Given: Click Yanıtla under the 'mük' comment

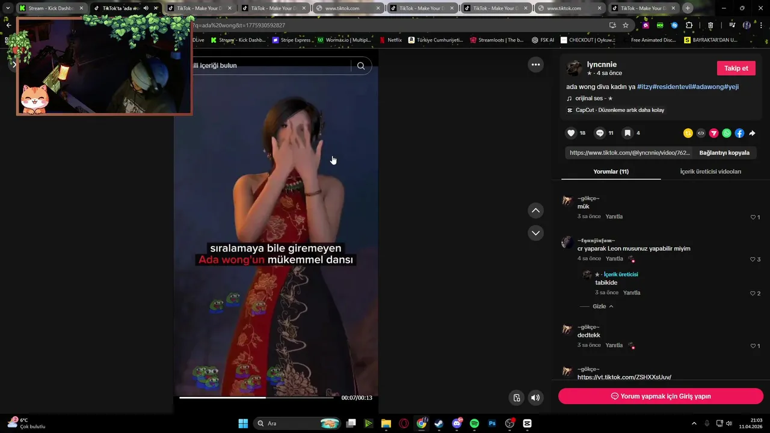Looking at the screenshot, I should tap(614, 216).
